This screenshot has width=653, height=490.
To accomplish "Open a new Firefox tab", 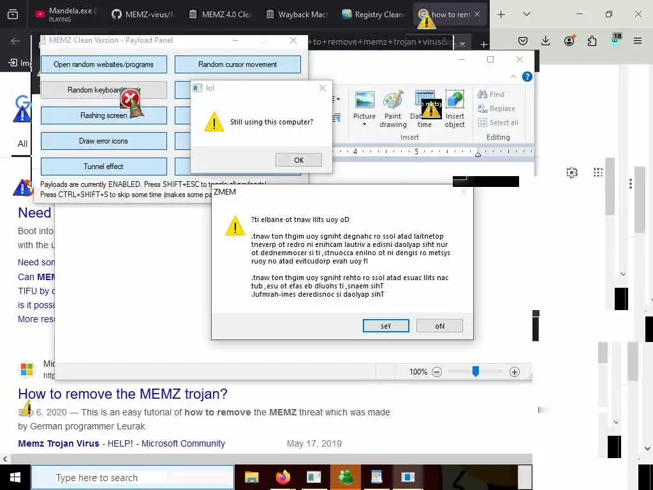I will [x=501, y=15].
